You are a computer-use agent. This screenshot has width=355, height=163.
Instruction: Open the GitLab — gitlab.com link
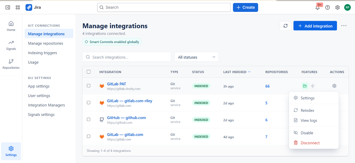click(125, 135)
